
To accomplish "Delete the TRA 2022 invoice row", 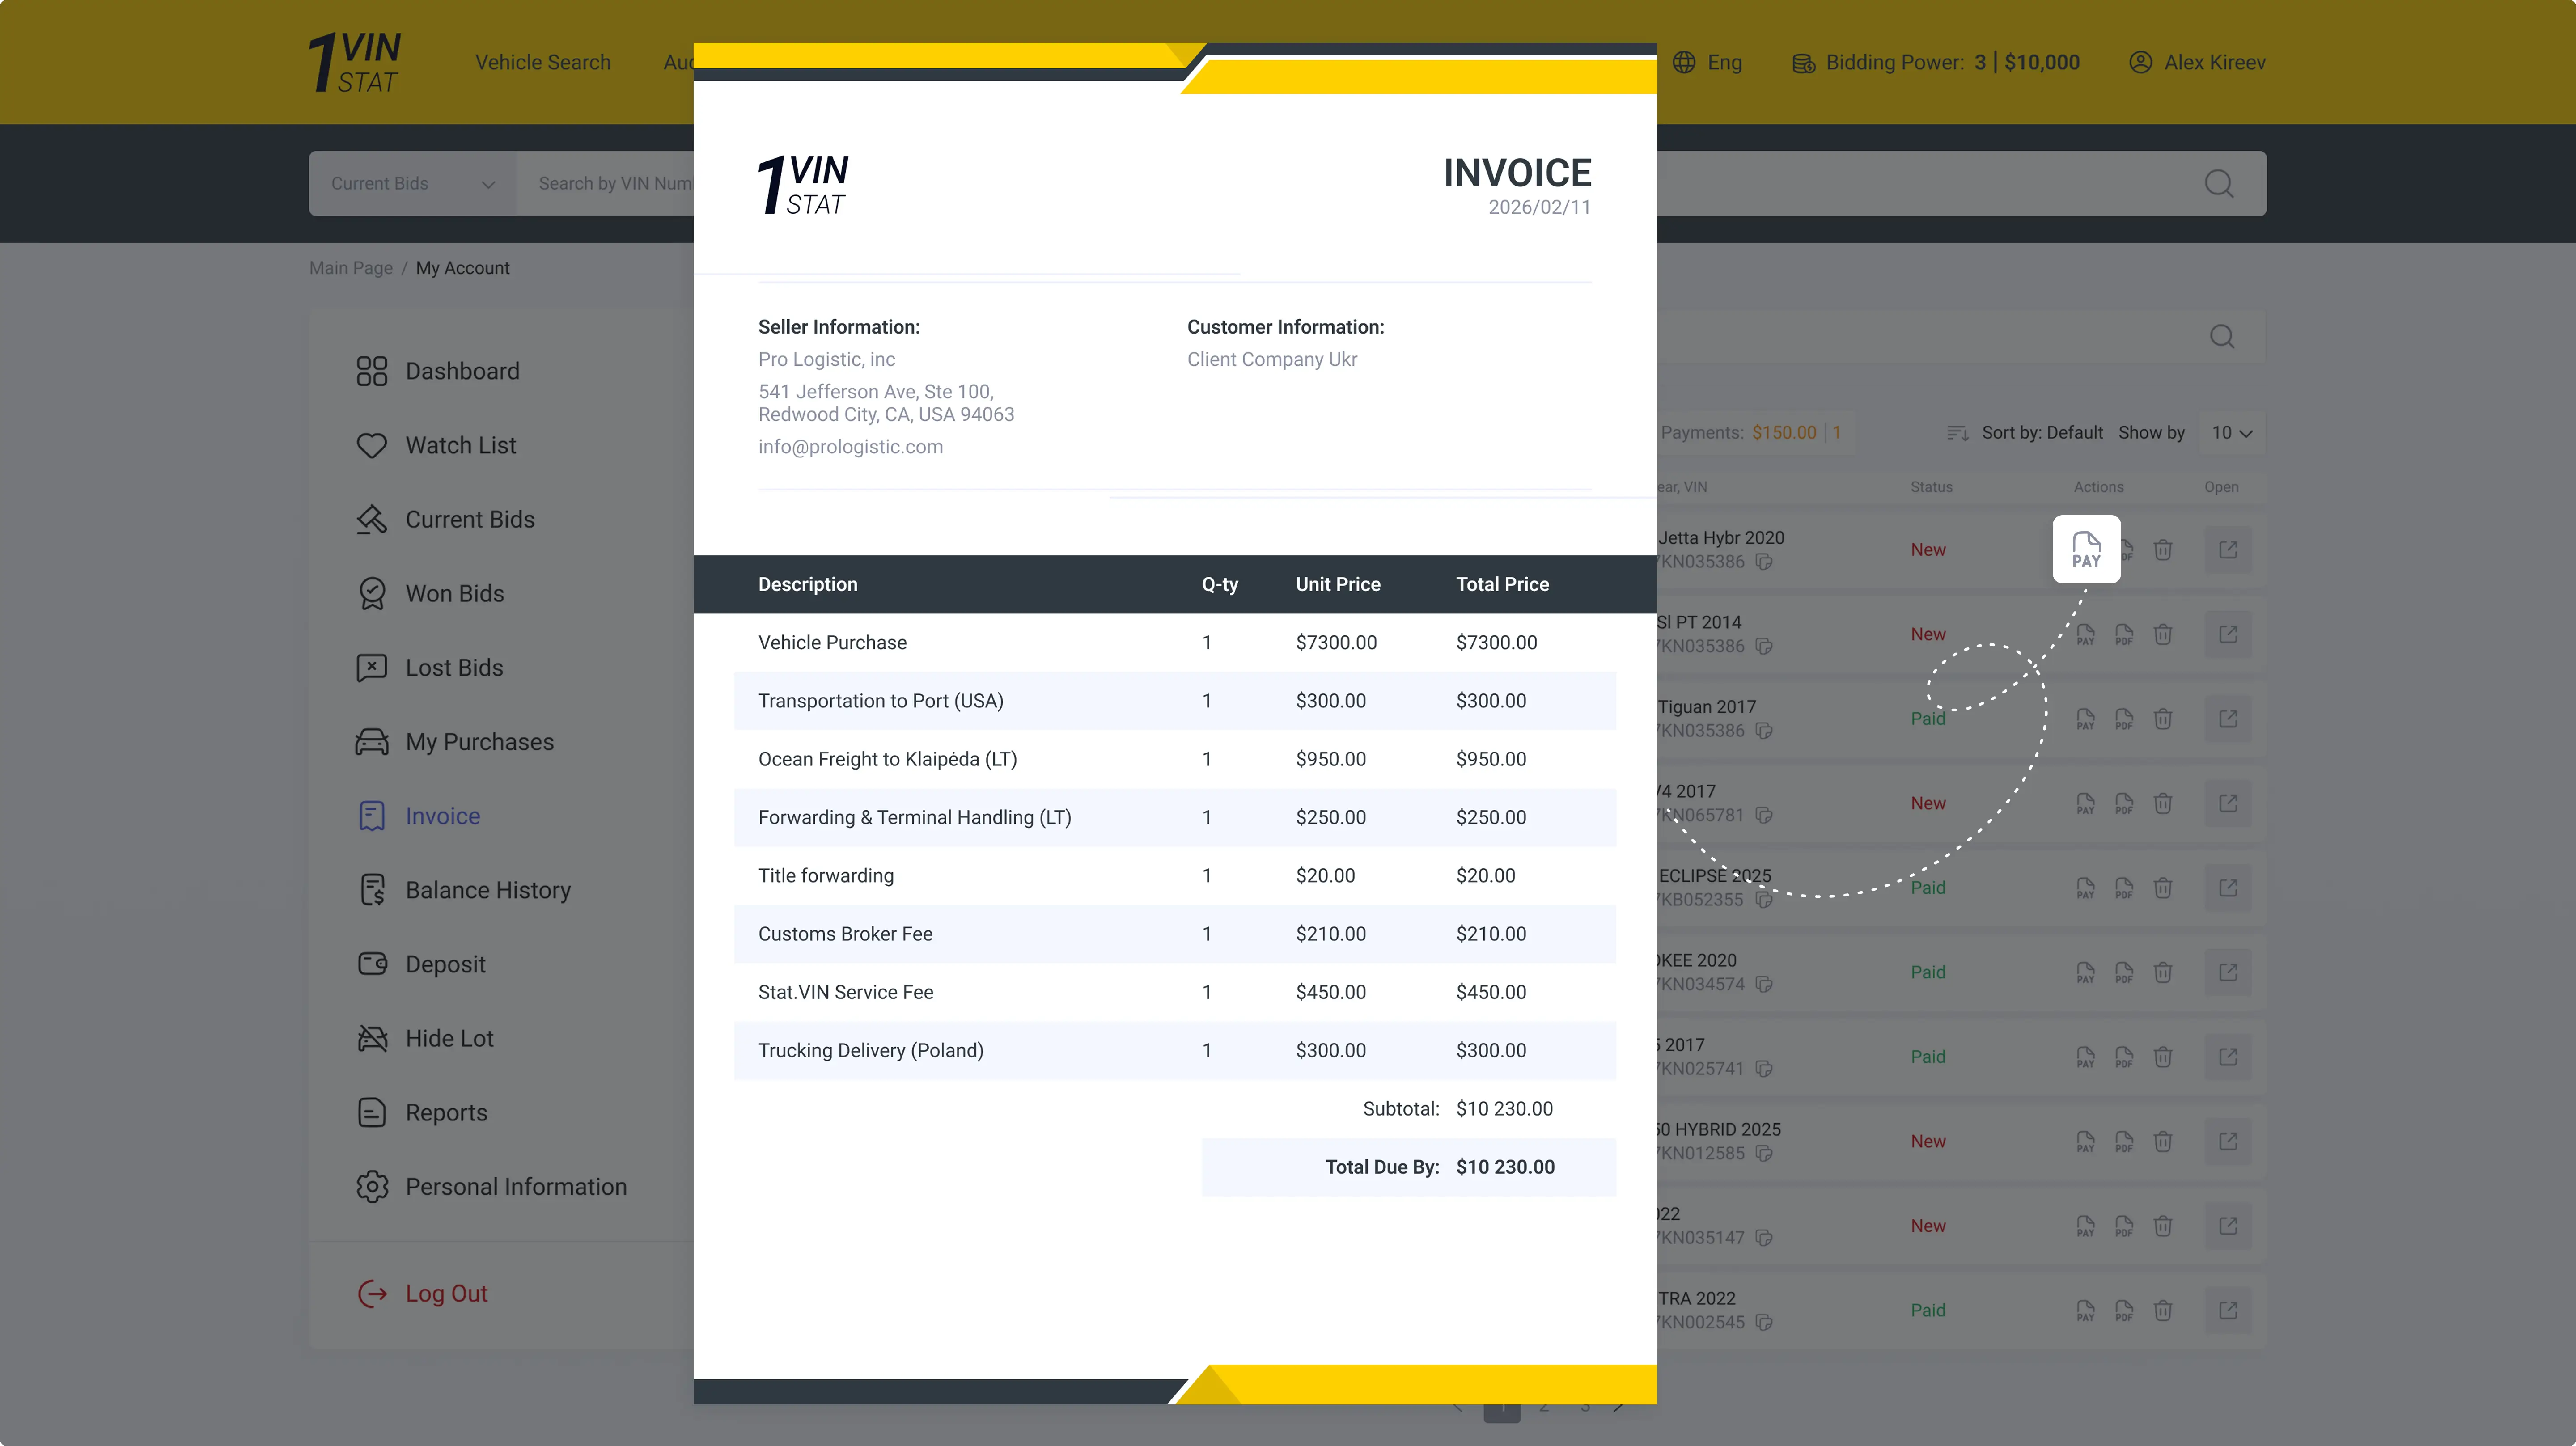I will [2163, 1310].
